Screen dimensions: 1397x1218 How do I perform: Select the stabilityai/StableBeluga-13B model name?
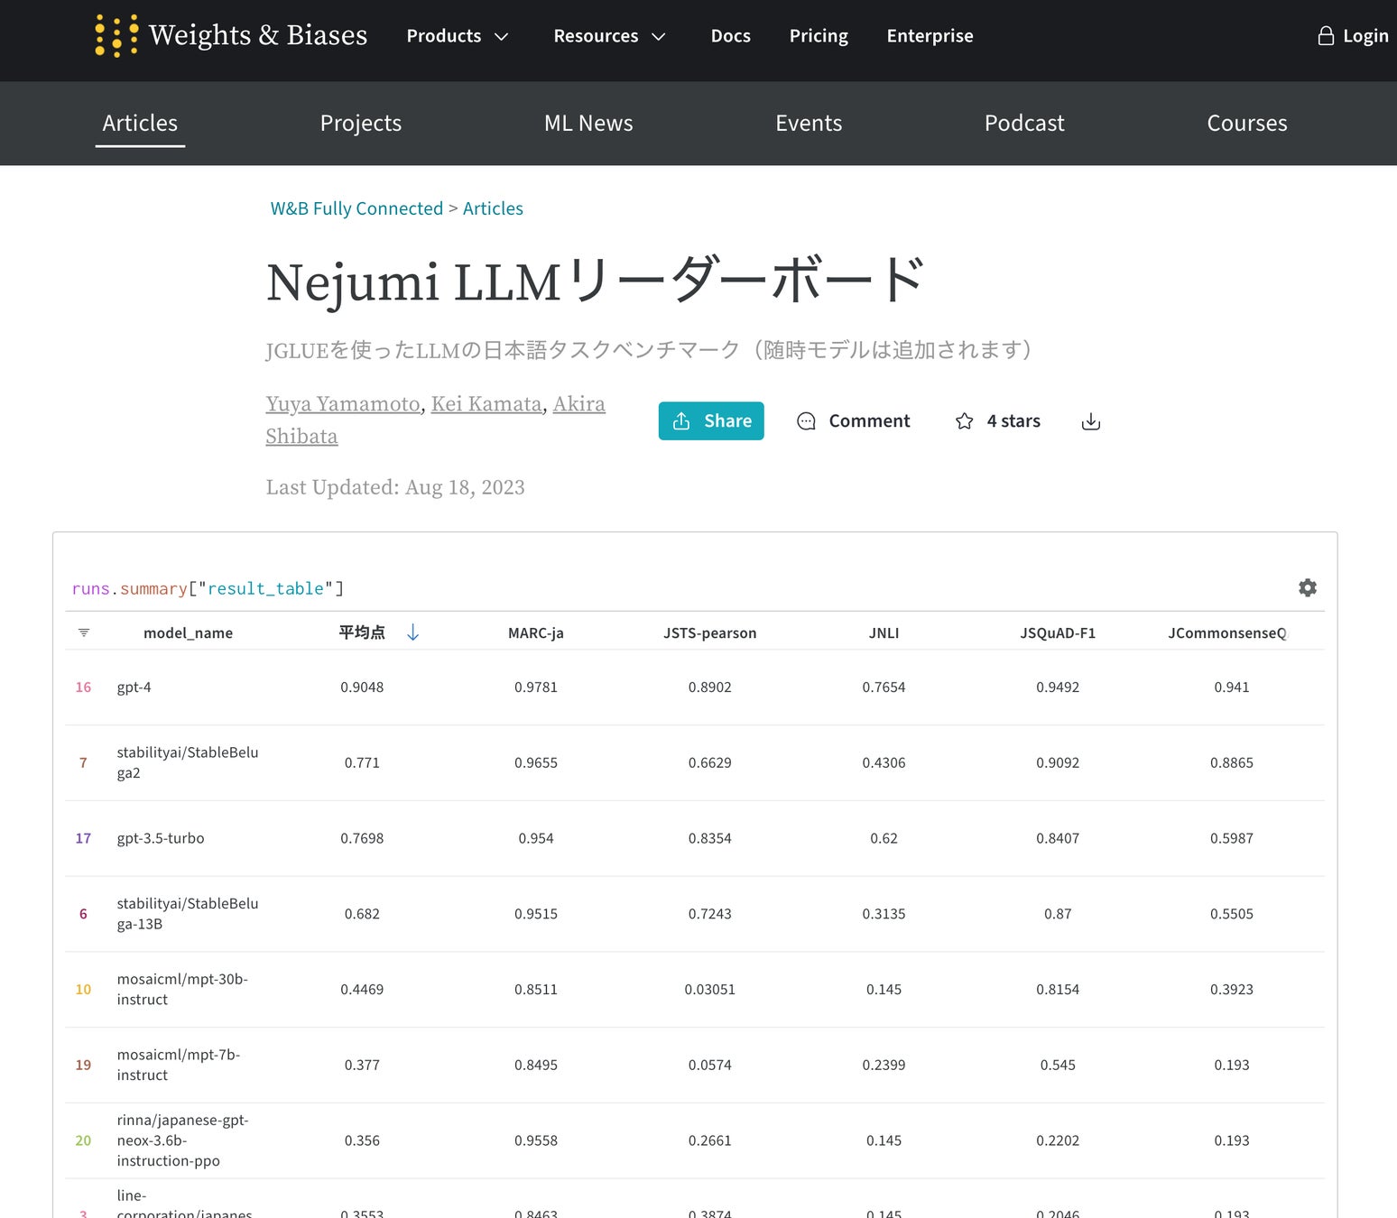point(188,914)
